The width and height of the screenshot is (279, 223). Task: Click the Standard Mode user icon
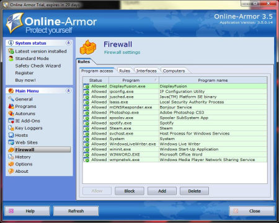pyautogui.click(x=11, y=58)
